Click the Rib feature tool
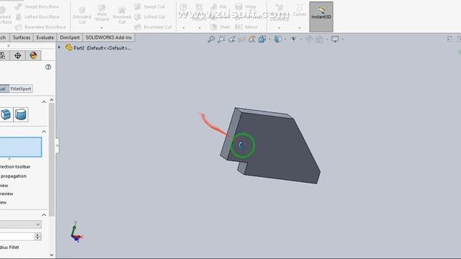 219,6
